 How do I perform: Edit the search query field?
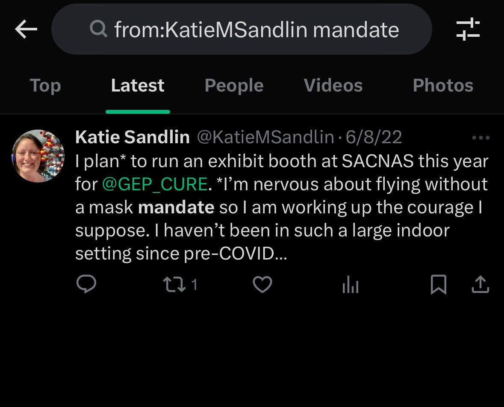[256, 29]
